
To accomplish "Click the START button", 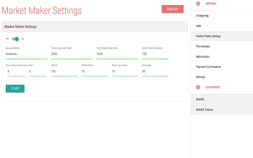I will tap(15, 88).
